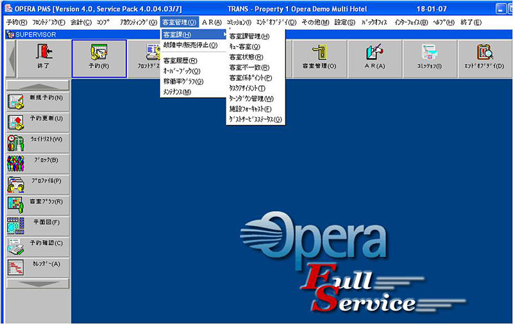
Task: Choose 客室不一致(R) in the submenu
Action: (249, 68)
